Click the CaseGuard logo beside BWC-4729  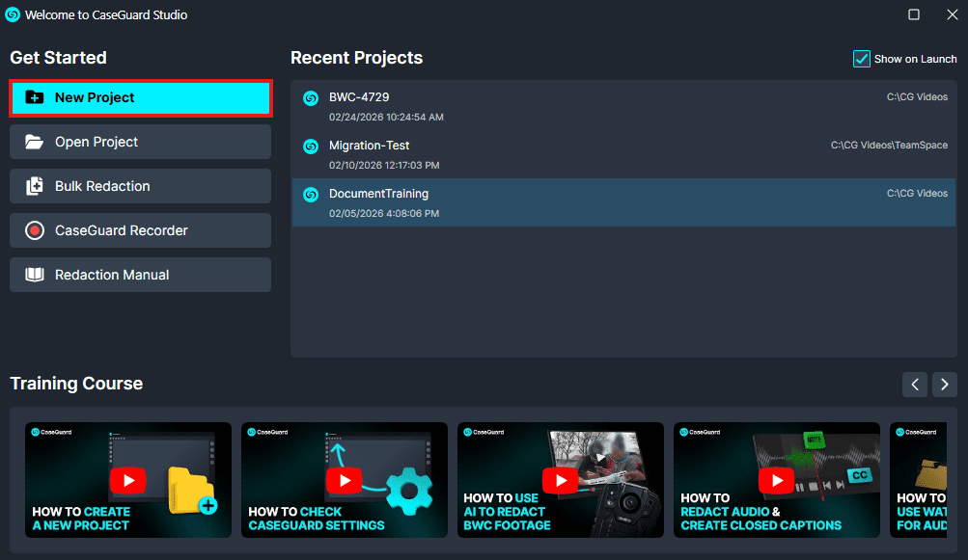pyautogui.click(x=310, y=97)
